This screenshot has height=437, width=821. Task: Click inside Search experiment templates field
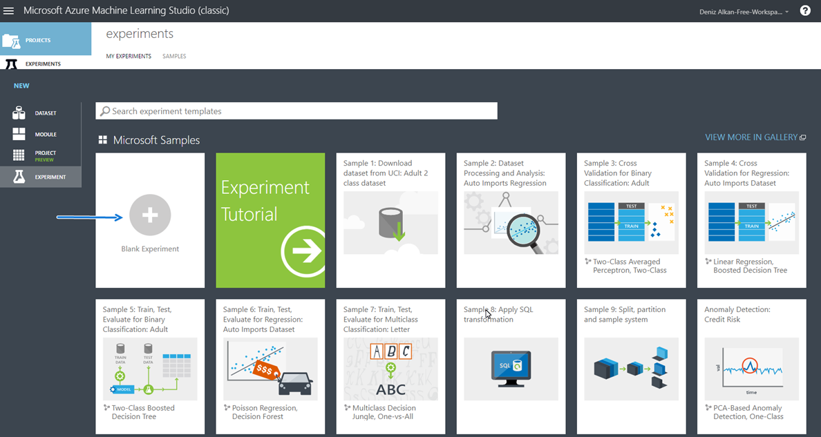(x=296, y=111)
